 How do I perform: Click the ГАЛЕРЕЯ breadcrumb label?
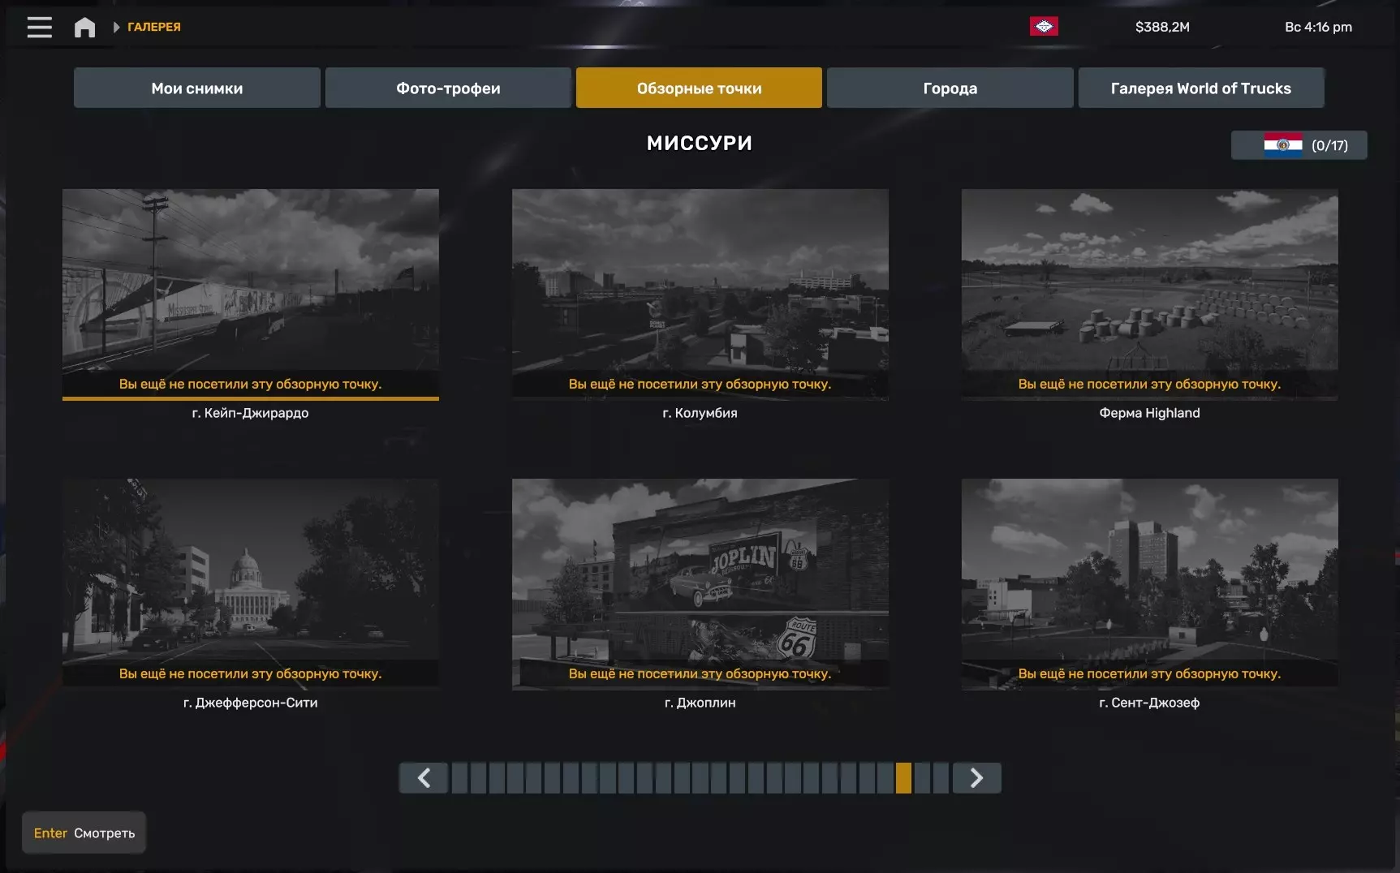click(154, 27)
